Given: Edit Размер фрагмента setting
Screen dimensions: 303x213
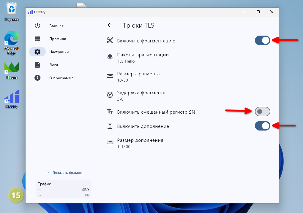Looking at the screenshot, I should pos(188,77).
